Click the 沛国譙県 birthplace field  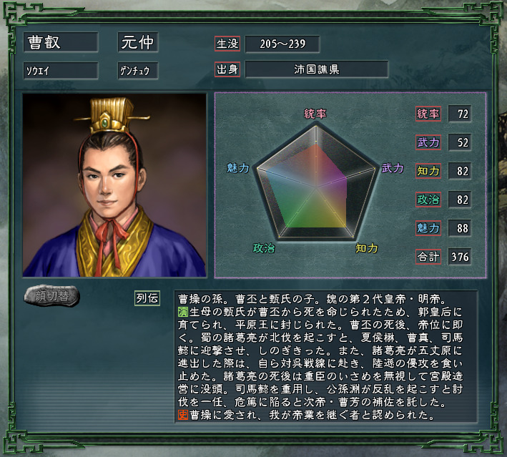(317, 69)
